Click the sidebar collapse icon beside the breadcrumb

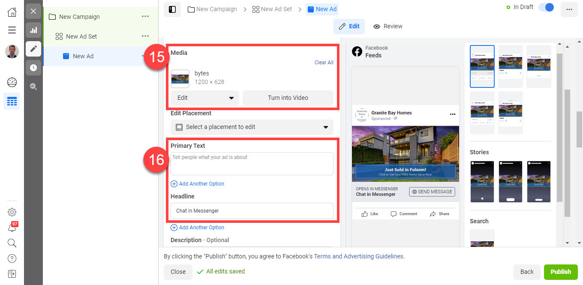[172, 9]
